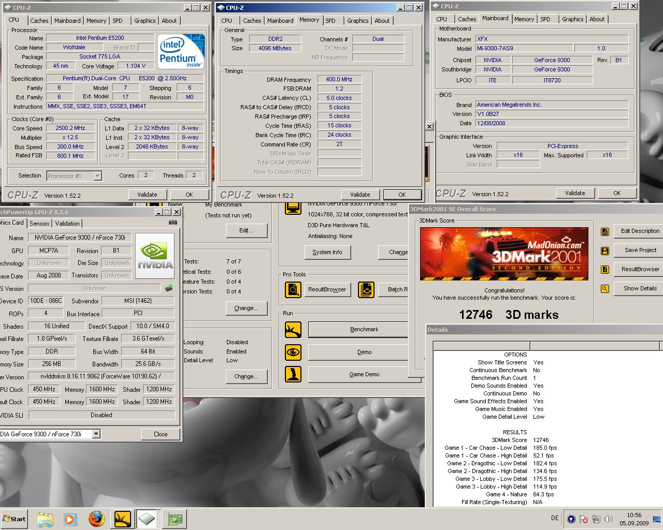Click the GPU-Z camera screenshot icon
The image size is (663, 530).
tap(173, 223)
